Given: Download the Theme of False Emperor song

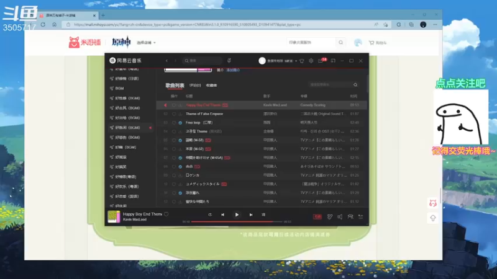Looking at the screenshot, I should point(180,114).
